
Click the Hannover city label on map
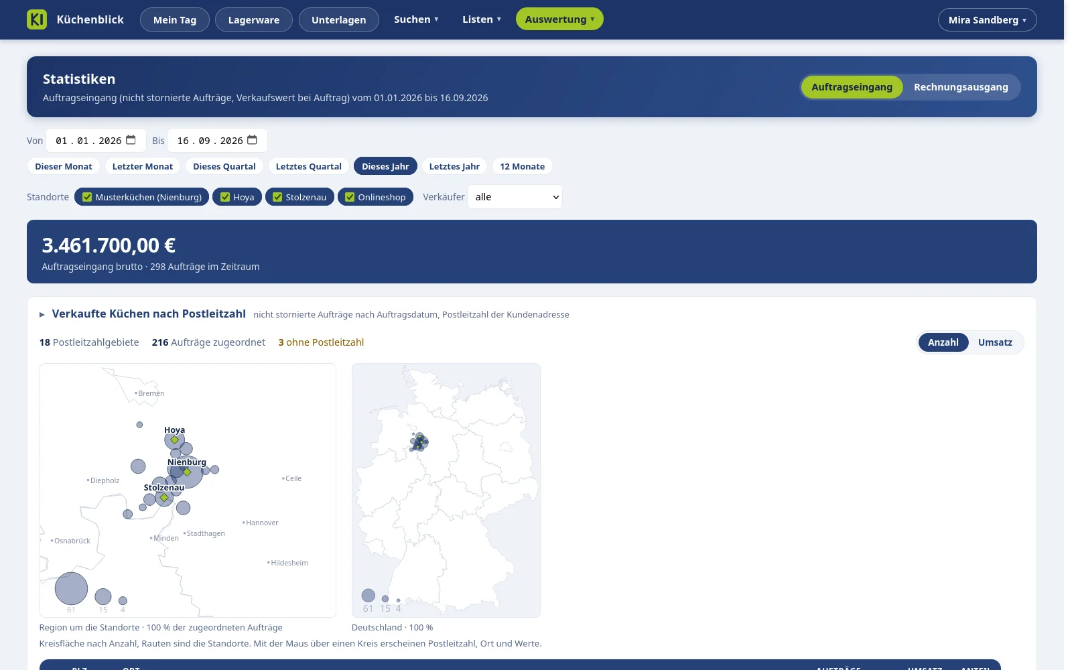[x=262, y=523]
